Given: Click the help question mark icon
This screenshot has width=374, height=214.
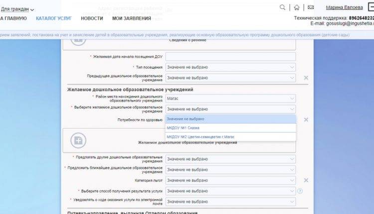Looking at the screenshot, I should coord(300,191).
